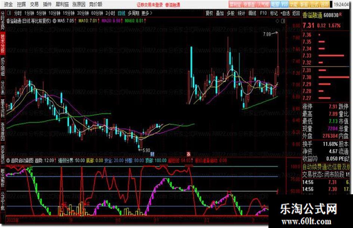The height and width of the screenshot is (228, 353).
Task: Open the 分价表 sidebar tab
Action: pyautogui.click(x=3, y=87)
